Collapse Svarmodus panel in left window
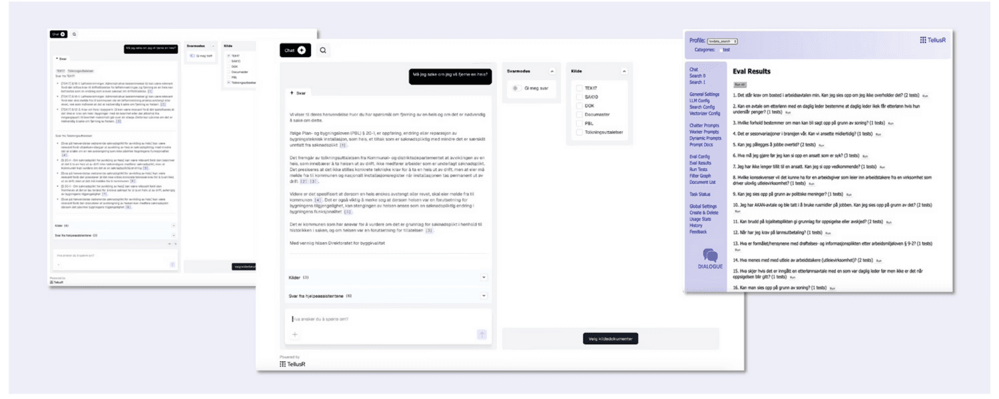This screenshot has height=399, width=999. (x=213, y=46)
